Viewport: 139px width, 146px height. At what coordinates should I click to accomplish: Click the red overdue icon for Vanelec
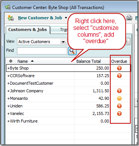119,113
